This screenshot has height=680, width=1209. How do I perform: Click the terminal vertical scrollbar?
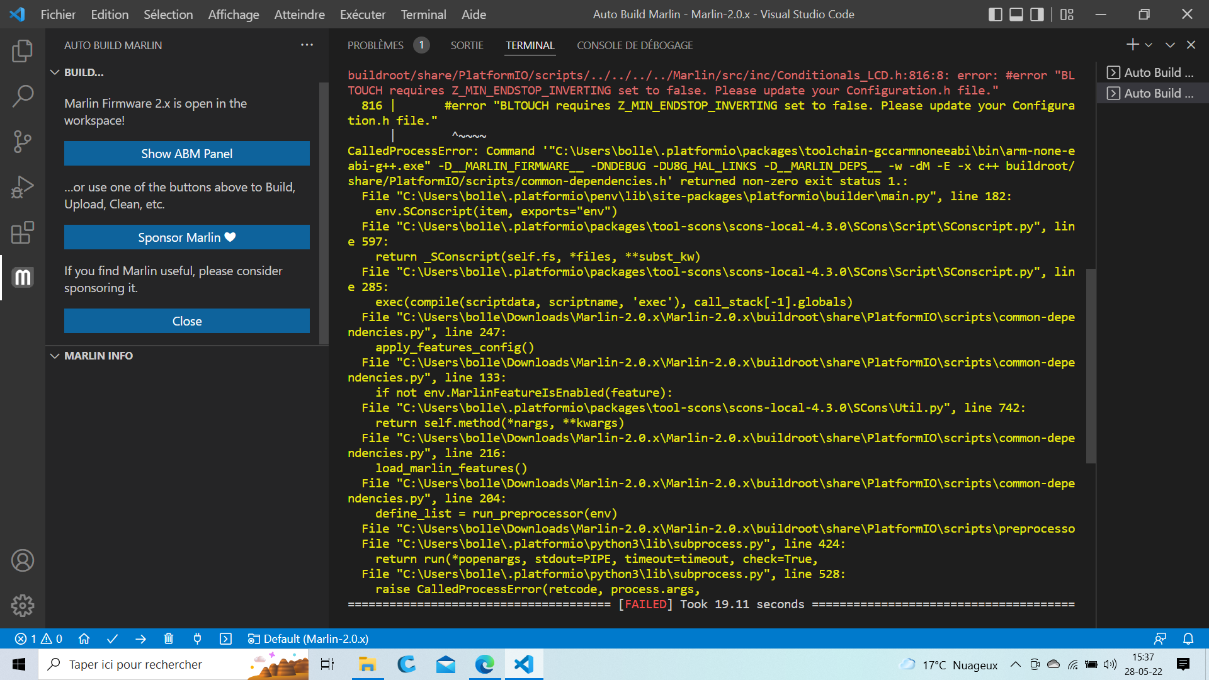1091,365
